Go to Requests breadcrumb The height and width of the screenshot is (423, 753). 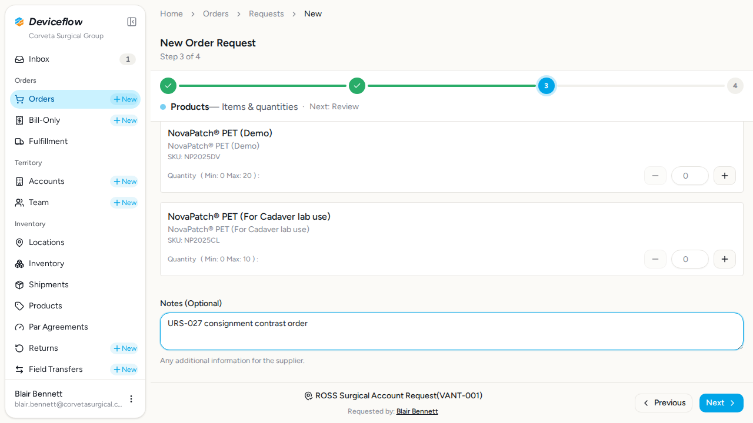click(266, 14)
